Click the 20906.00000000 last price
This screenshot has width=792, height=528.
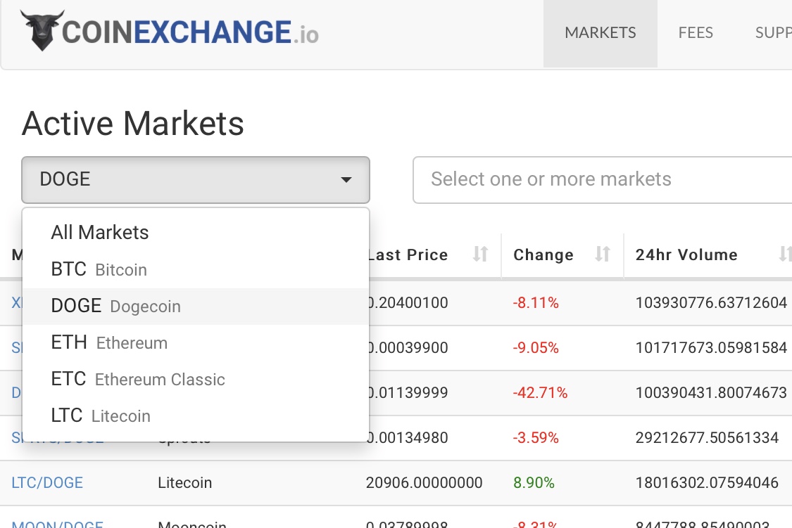425,482
